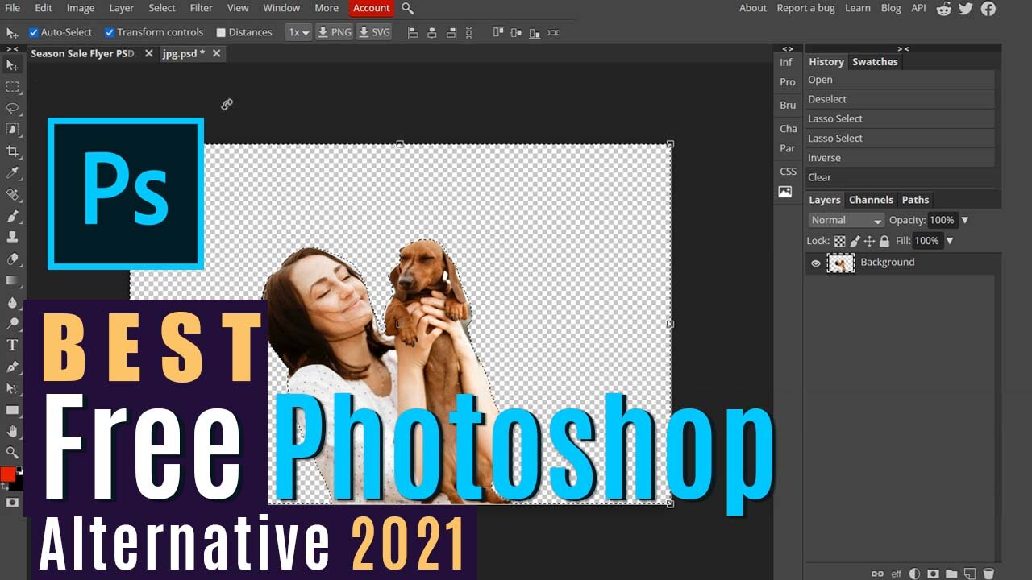Screen dimensions: 1032x580
Task: Hide the Background layer eye icon
Action: tap(815, 263)
